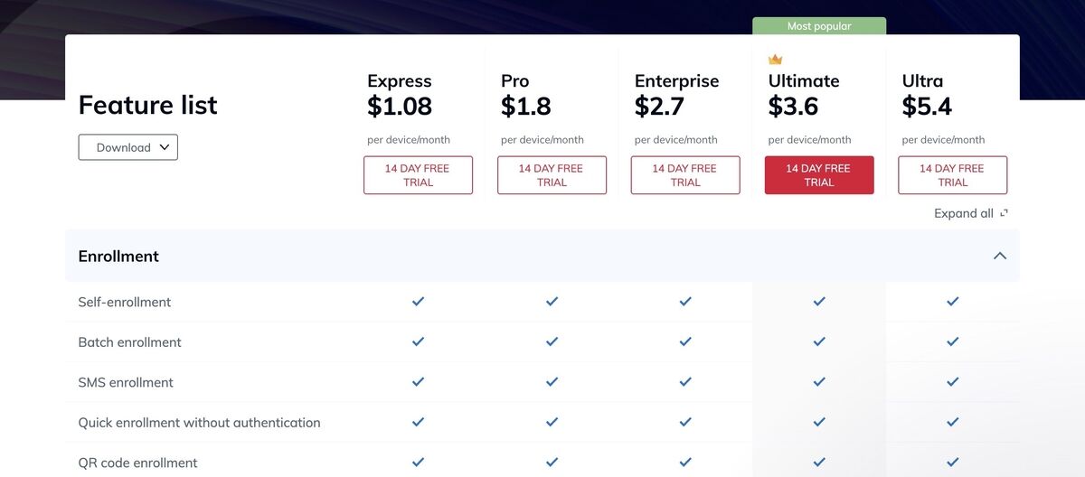Click the crown icon above Ultimate
1085x477 pixels.
(775, 60)
